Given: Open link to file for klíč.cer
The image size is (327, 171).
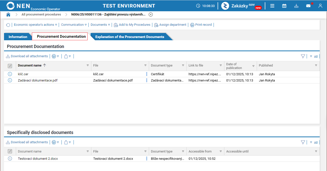Looking at the screenshot, I should point(205,74).
